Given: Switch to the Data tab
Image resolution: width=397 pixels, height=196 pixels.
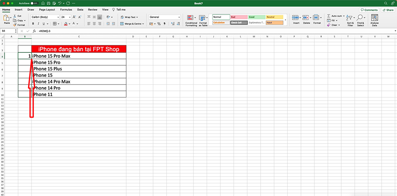Looking at the screenshot, I should point(80,9).
